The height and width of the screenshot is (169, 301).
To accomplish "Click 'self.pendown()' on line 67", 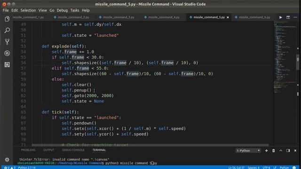I will click(x=79, y=123).
